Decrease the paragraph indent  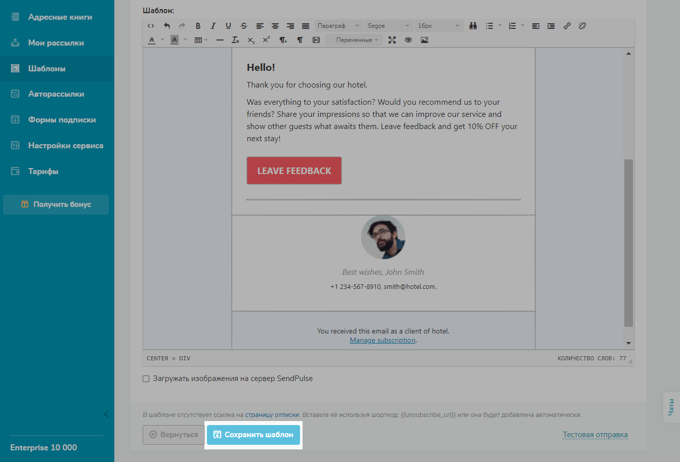[x=536, y=26]
